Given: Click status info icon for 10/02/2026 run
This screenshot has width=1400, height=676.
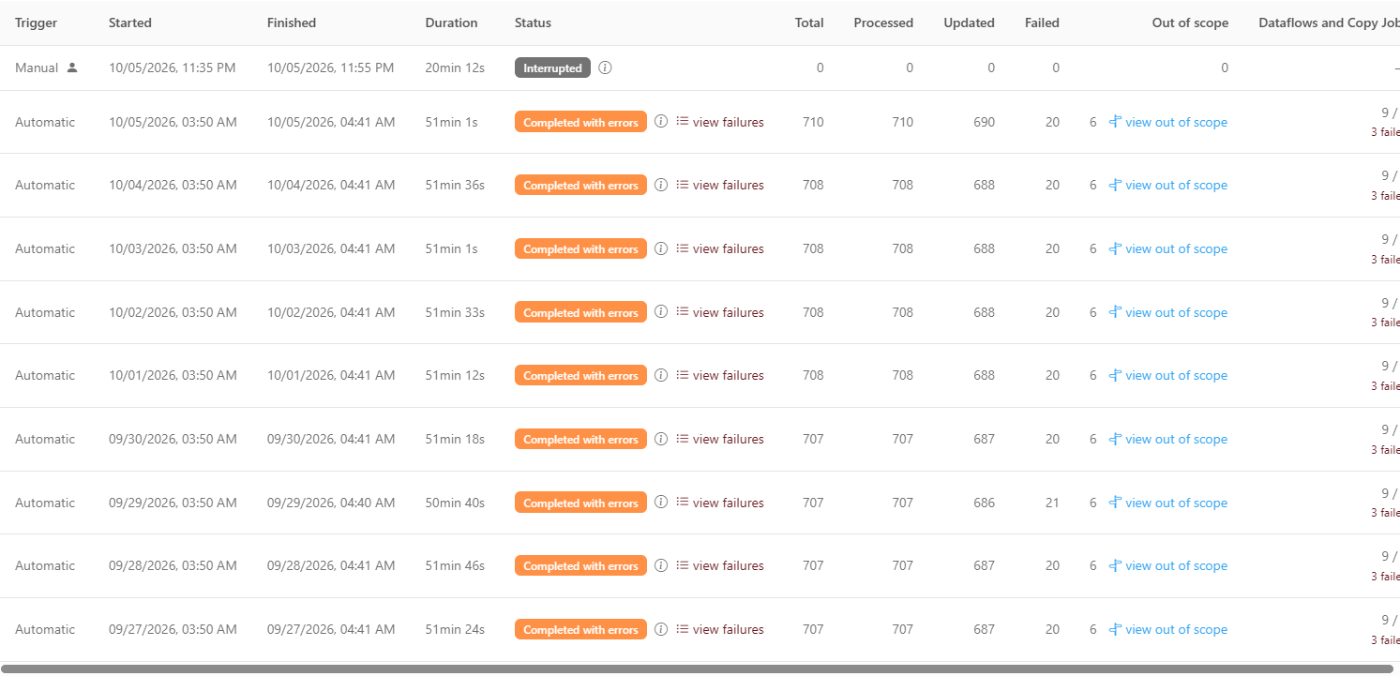Looking at the screenshot, I should [661, 312].
